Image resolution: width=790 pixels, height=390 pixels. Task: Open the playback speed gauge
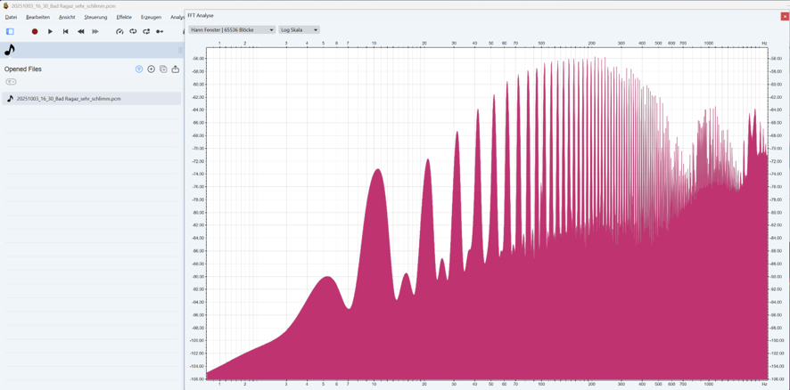tap(119, 31)
